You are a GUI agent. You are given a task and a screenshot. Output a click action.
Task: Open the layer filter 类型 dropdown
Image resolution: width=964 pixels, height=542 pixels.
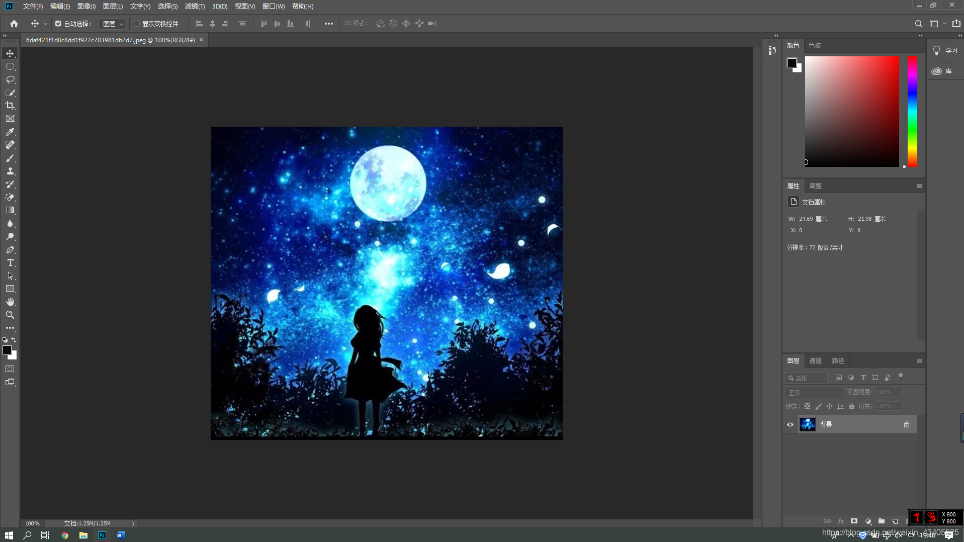806,378
